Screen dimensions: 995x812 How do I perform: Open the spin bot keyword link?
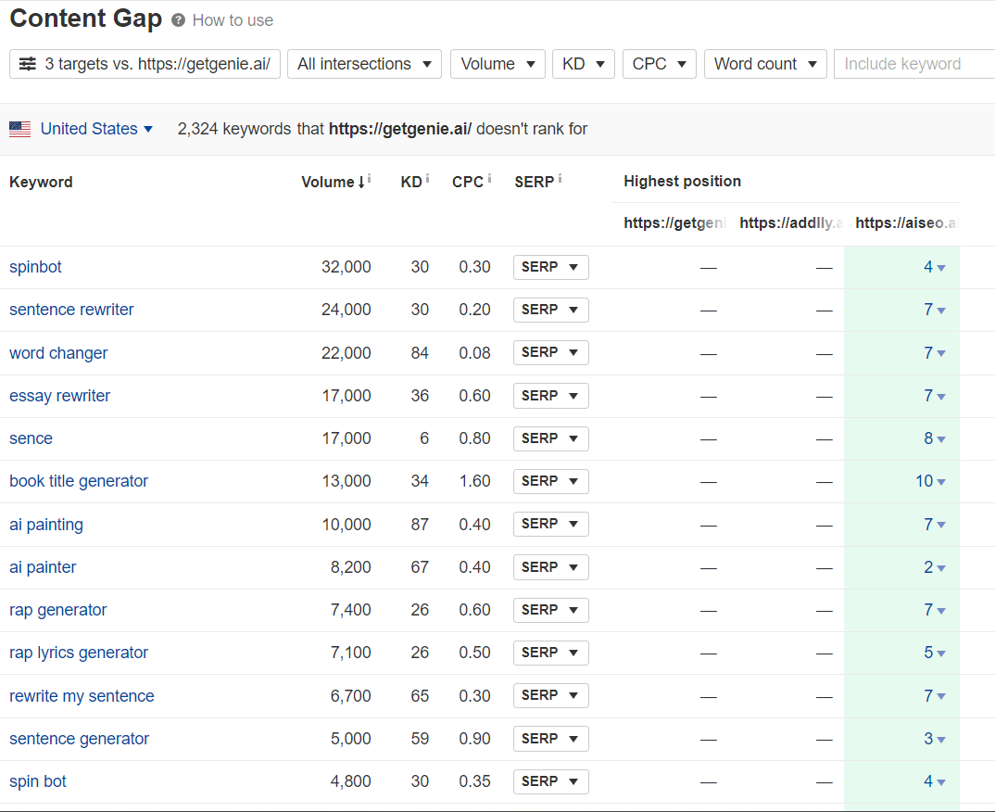click(x=38, y=781)
